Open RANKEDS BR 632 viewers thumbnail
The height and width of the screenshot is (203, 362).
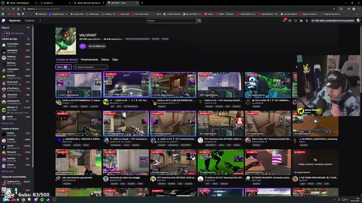tap(78, 123)
